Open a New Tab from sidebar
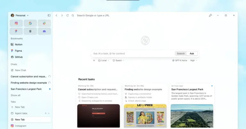This screenshot has height=129, width=246. click(x=30, y=107)
